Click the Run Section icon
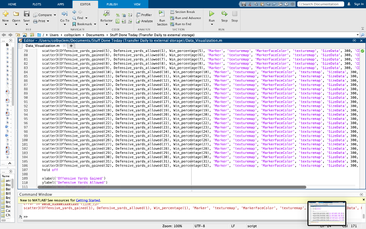Image resolution: width=366 pixels, height=229 pixels. (x=162, y=13)
